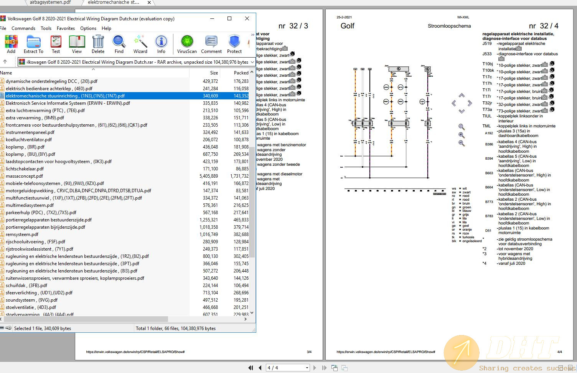Screen dimensions: 577x373
Task: Expand the archive path dropdown
Action: 252,62
